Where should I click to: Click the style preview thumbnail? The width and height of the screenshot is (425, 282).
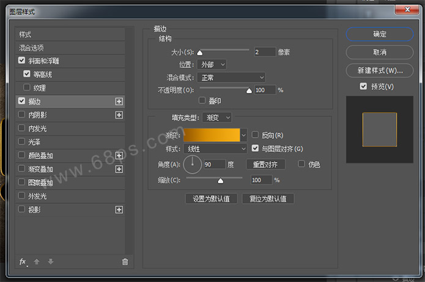pos(380,129)
